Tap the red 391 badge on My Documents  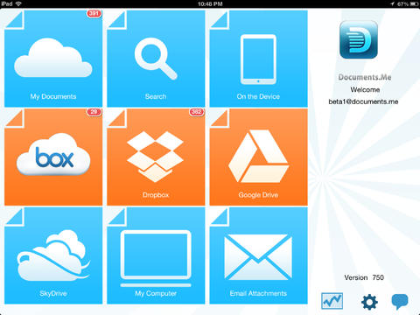point(94,13)
